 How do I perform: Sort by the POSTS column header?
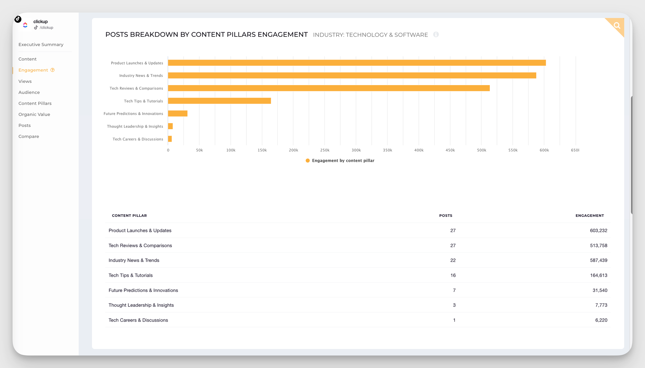(445, 216)
